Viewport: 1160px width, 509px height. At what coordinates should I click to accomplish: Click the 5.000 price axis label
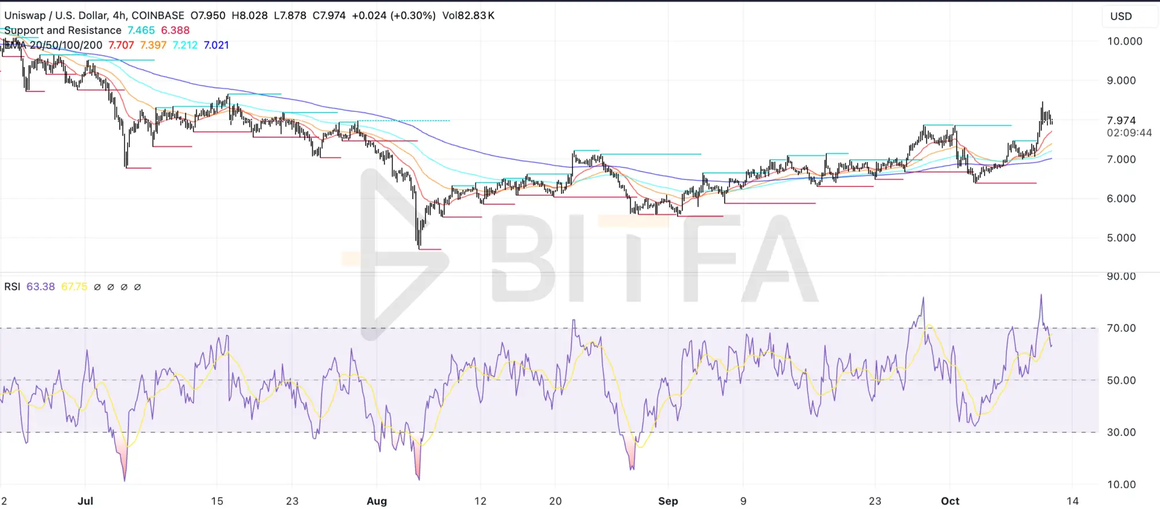pyautogui.click(x=1121, y=238)
